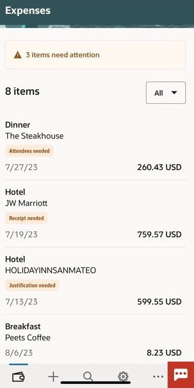Image resolution: width=194 pixels, height=388 pixels.
Task: Open the red chat assistant icon
Action: (x=181, y=375)
